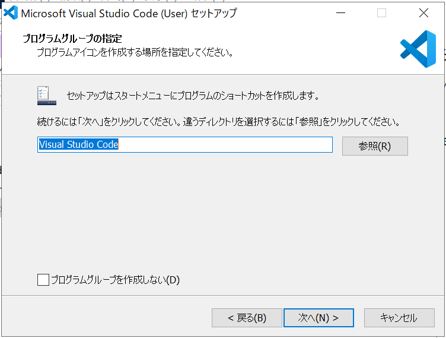Minimize the setup window
The height and width of the screenshot is (338, 446).
pyautogui.click(x=340, y=13)
